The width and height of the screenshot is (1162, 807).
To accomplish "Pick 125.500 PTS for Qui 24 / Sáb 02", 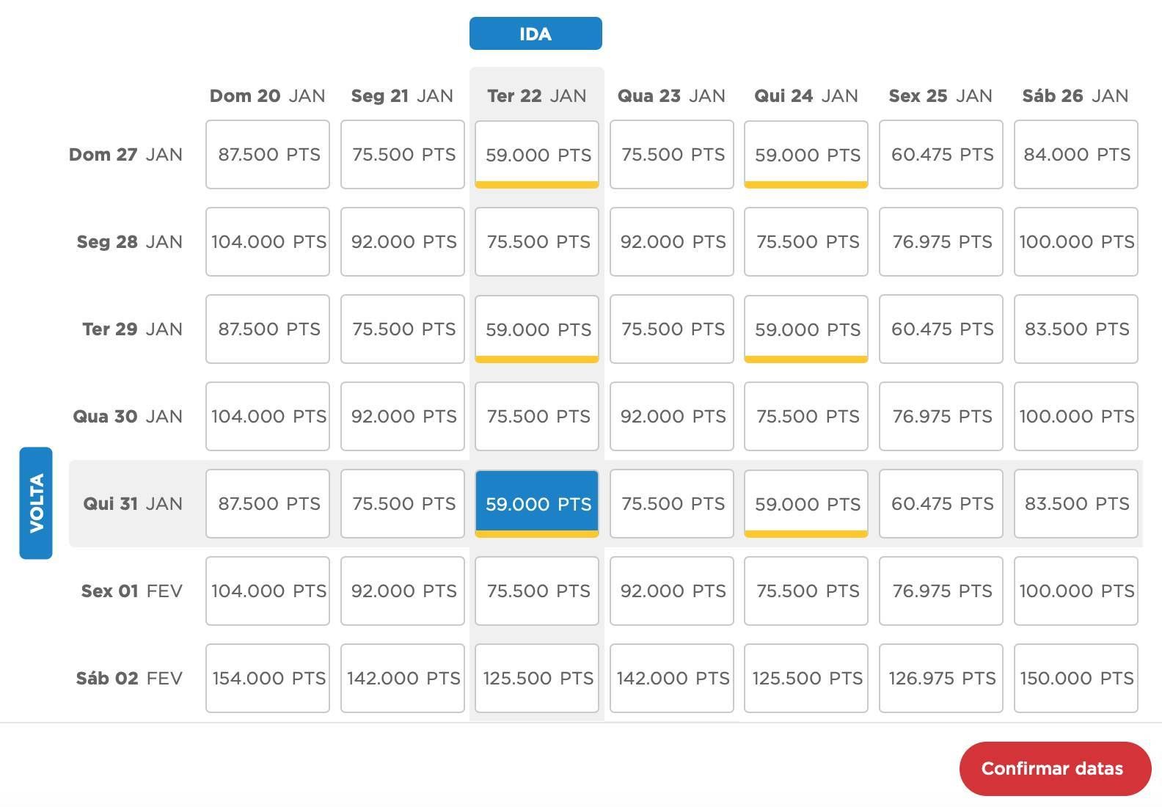I will [806, 679].
